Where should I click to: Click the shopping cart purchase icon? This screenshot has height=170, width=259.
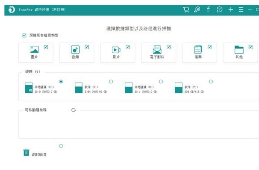(186, 10)
